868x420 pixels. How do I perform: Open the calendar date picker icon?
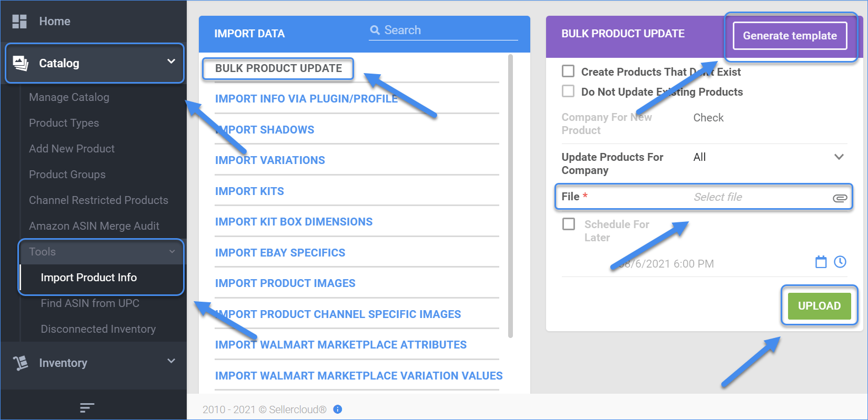click(821, 262)
